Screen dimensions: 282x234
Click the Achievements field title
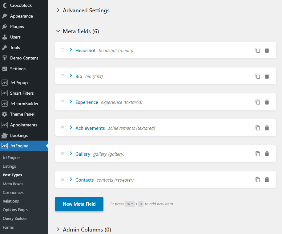(90, 128)
